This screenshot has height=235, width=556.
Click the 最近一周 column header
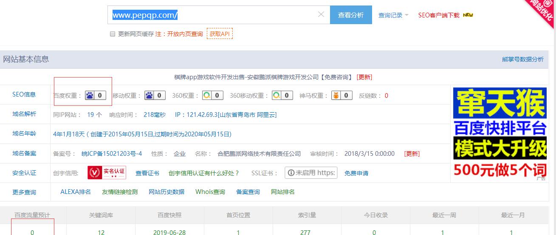pyautogui.click(x=444, y=215)
